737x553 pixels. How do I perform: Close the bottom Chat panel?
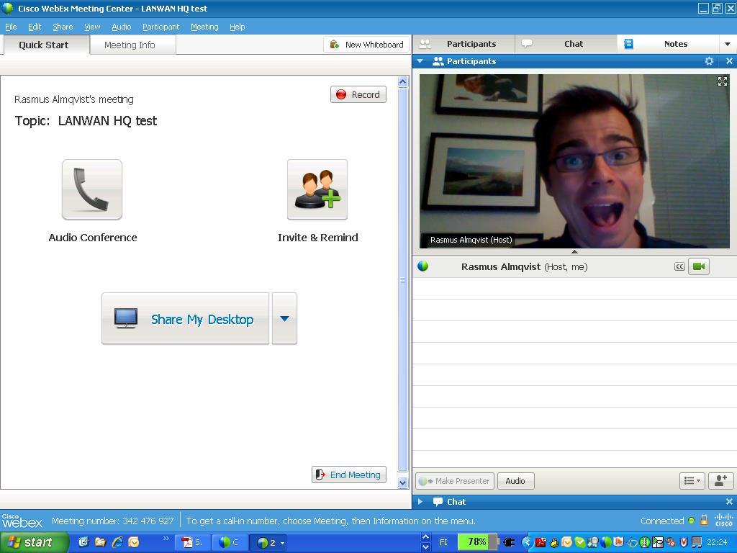tap(729, 502)
